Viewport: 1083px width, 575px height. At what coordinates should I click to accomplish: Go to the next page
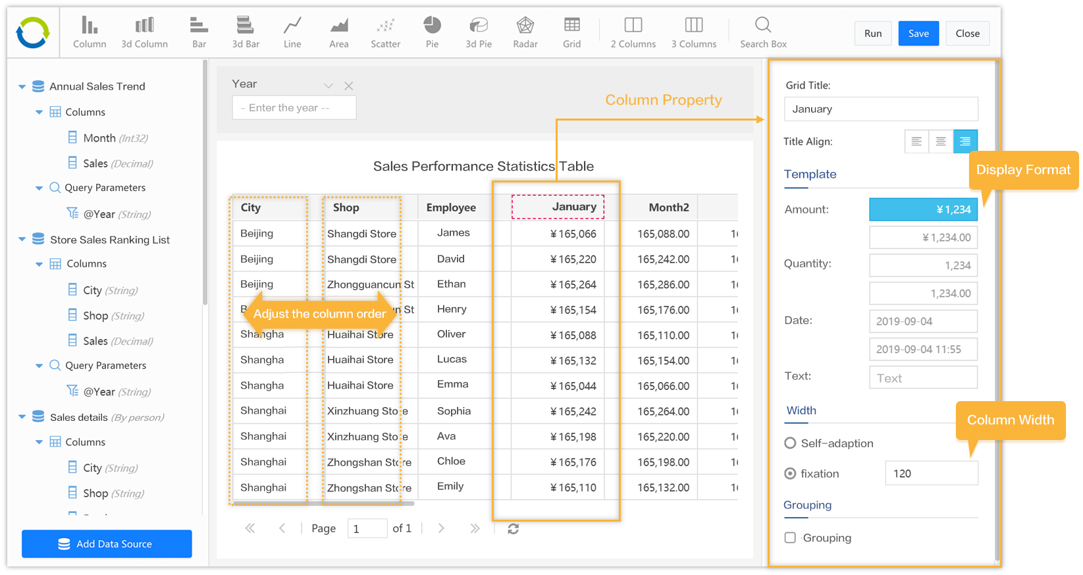(x=441, y=528)
